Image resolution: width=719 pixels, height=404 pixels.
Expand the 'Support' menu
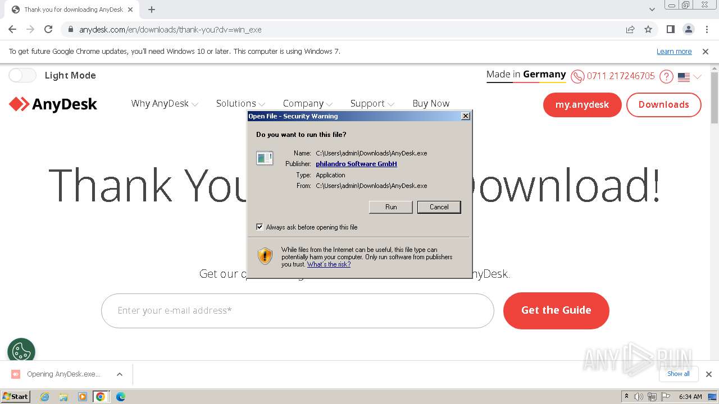tap(372, 103)
